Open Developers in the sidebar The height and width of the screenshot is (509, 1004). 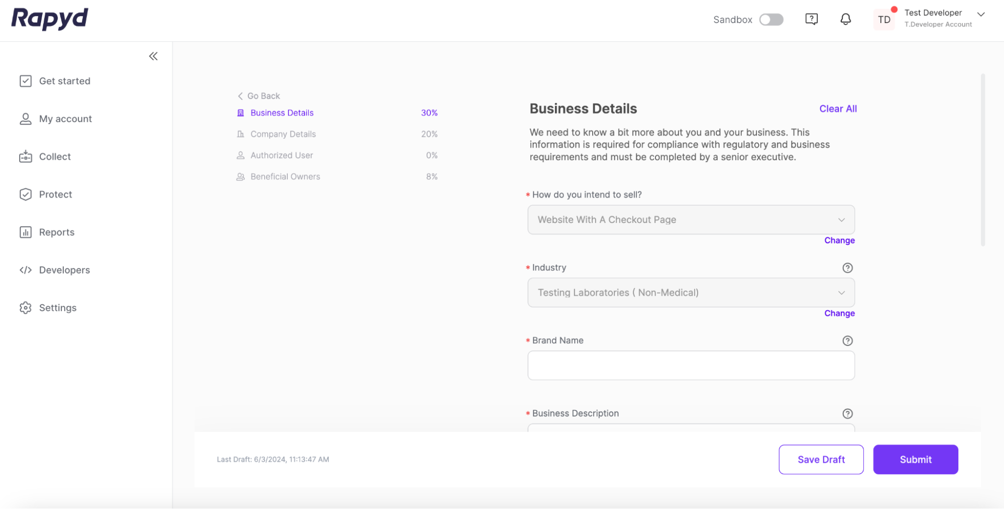click(x=64, y=270)
